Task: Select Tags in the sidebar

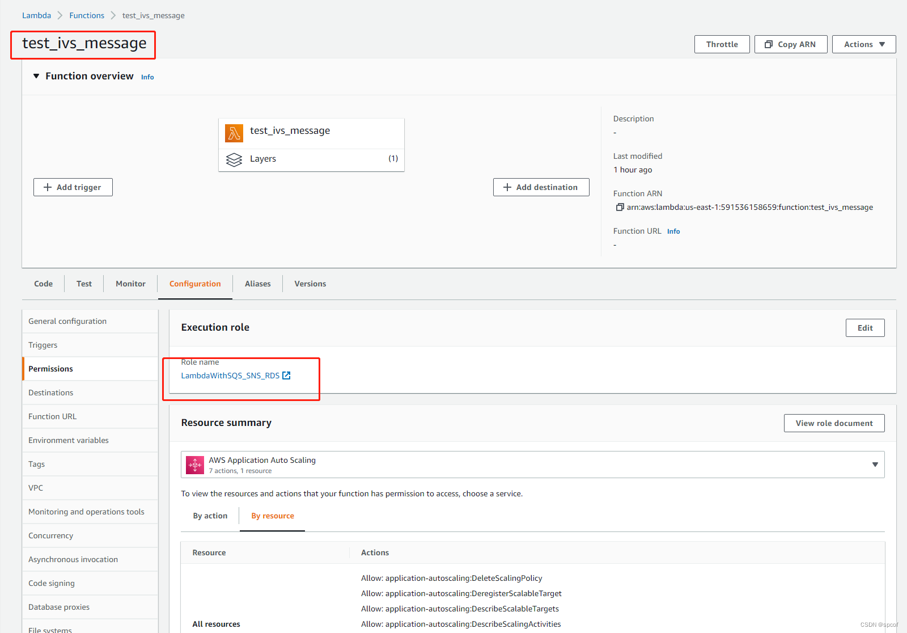Action: pos(90,464)
